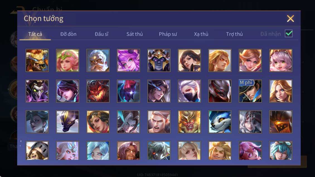Pick the red demon face hero
This screenshot has width=315, height=177.
pos(98,91)
